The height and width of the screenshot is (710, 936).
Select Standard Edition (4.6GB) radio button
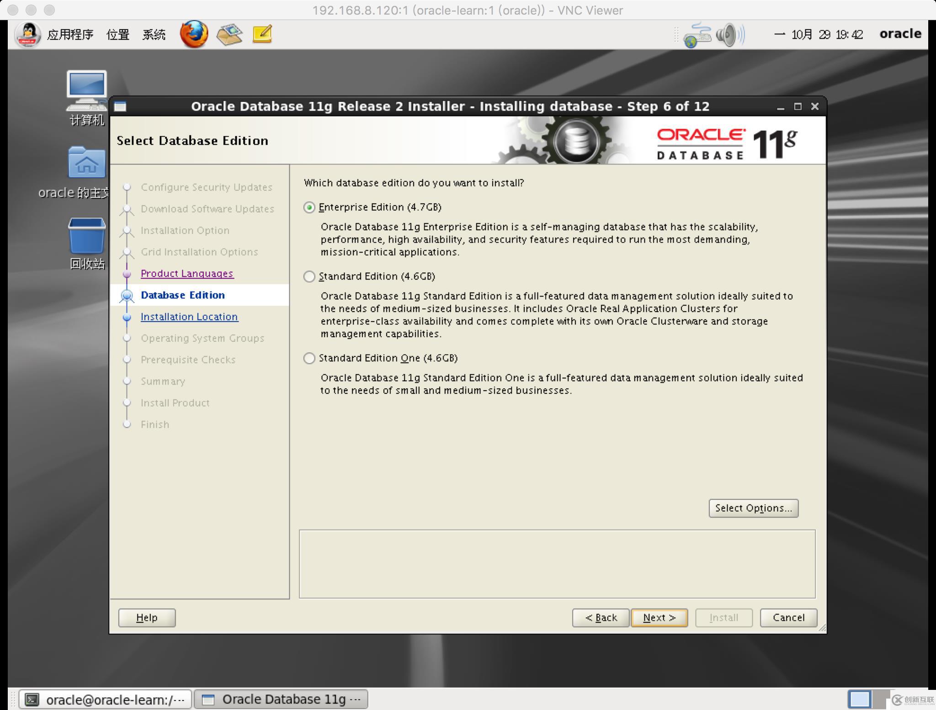[309, 276]
